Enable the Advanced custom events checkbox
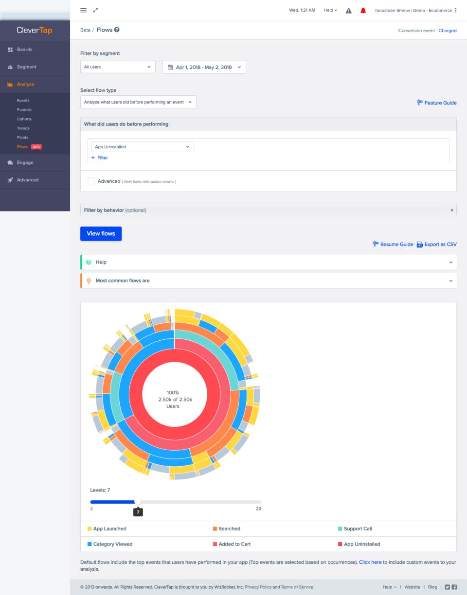This screenshot has height=595, width=467. (91, 180)
